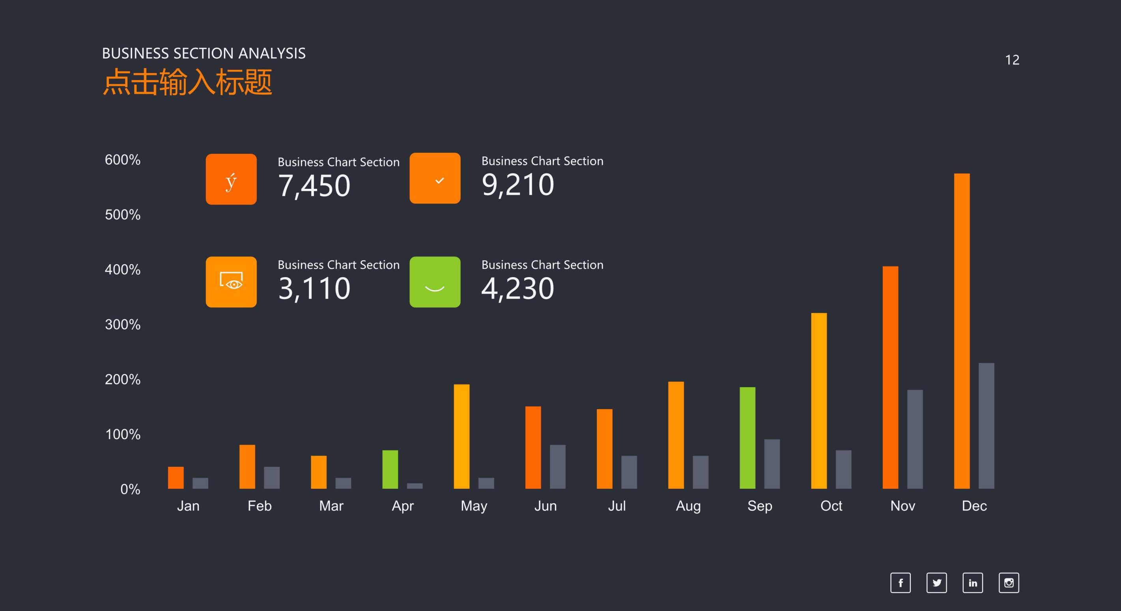The image size is (1121, 611).
Task: Select the 9,210 figure text
Action: (518, 185)
